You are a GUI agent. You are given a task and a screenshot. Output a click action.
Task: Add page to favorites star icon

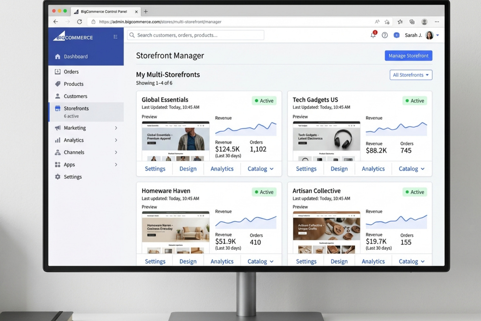pos(387,22)
